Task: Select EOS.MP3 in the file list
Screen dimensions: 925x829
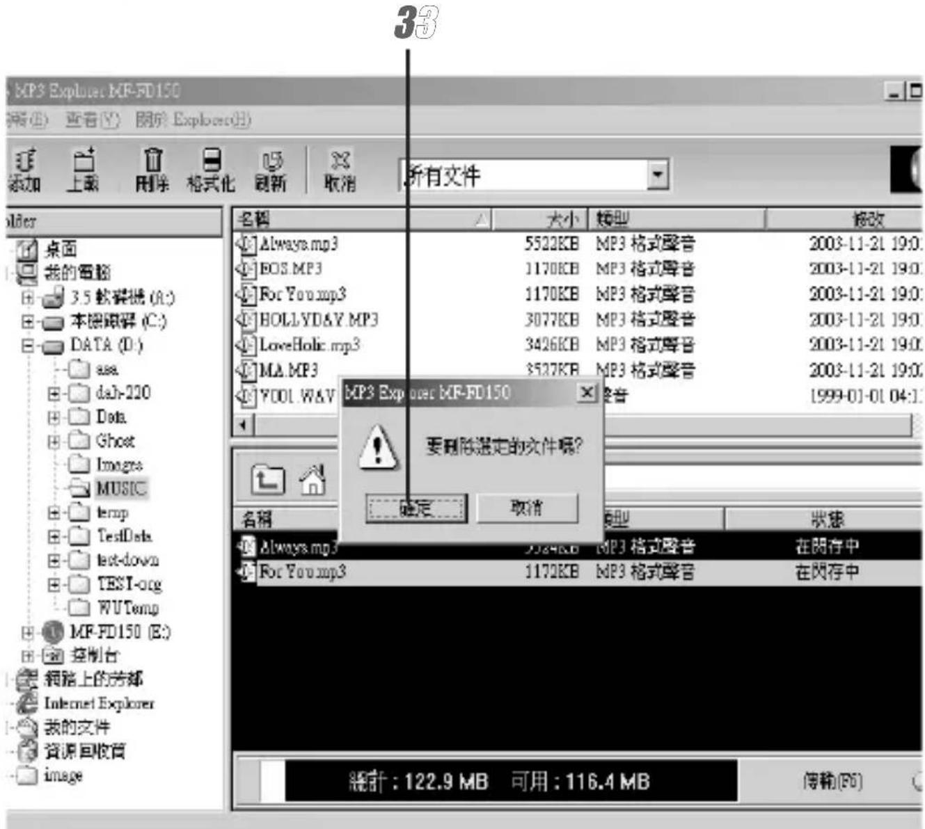Action: point(290,269)
